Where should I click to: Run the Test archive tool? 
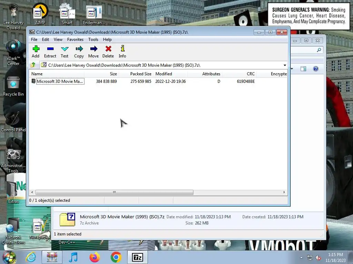pos(64,49)
